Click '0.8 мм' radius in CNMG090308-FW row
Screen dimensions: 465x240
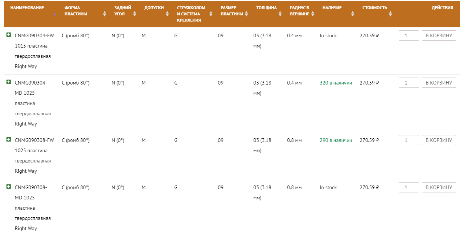[x=295, y=140]
